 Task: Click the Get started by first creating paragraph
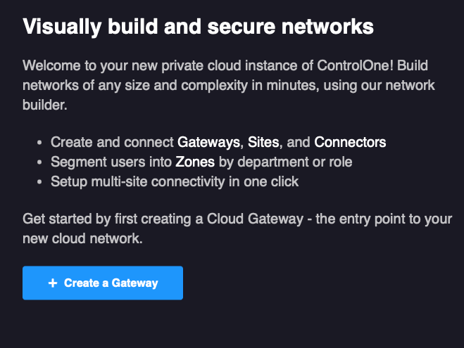237,228
